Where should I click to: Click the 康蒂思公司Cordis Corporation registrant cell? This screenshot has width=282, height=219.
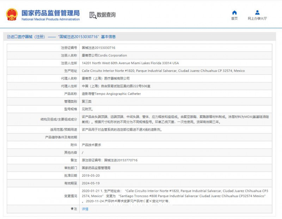pyautogui.click(x=104, y=55)
